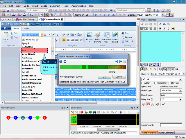Open the font name dropdown arrow
The height and width of the screenshot is (139, 186).
(42, 35)
